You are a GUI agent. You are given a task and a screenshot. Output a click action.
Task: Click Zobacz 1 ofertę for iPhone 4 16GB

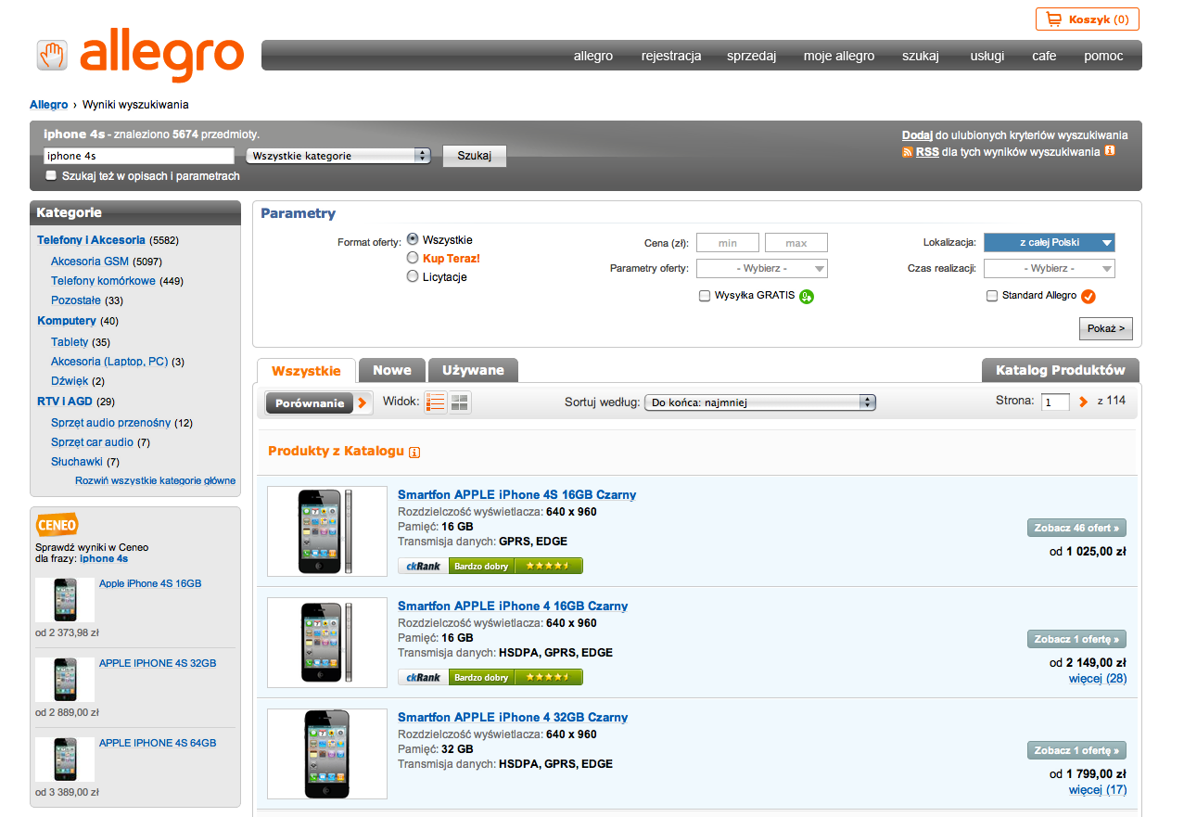(1076, 639)
